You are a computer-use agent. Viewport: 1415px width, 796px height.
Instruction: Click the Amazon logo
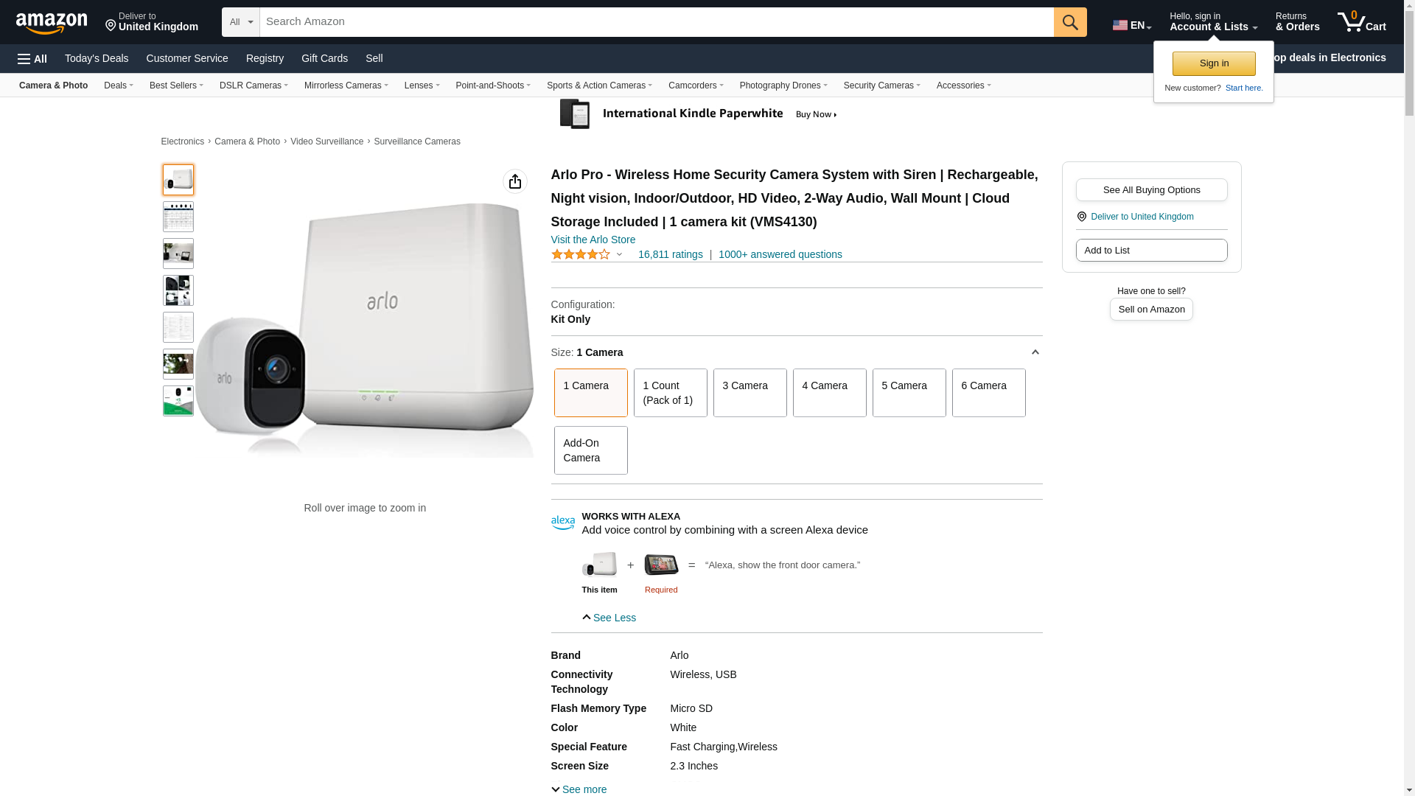click(x=52, y=23)
